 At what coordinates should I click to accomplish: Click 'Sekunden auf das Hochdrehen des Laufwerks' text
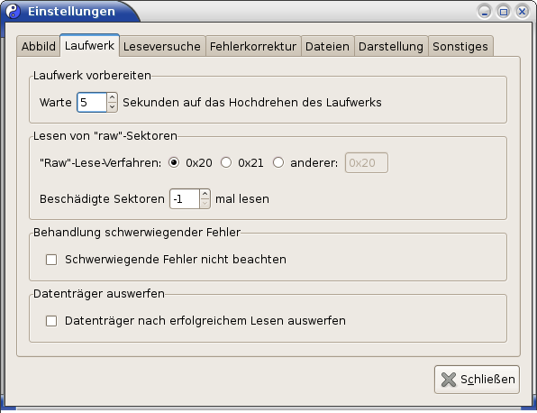tap(252, 103)
